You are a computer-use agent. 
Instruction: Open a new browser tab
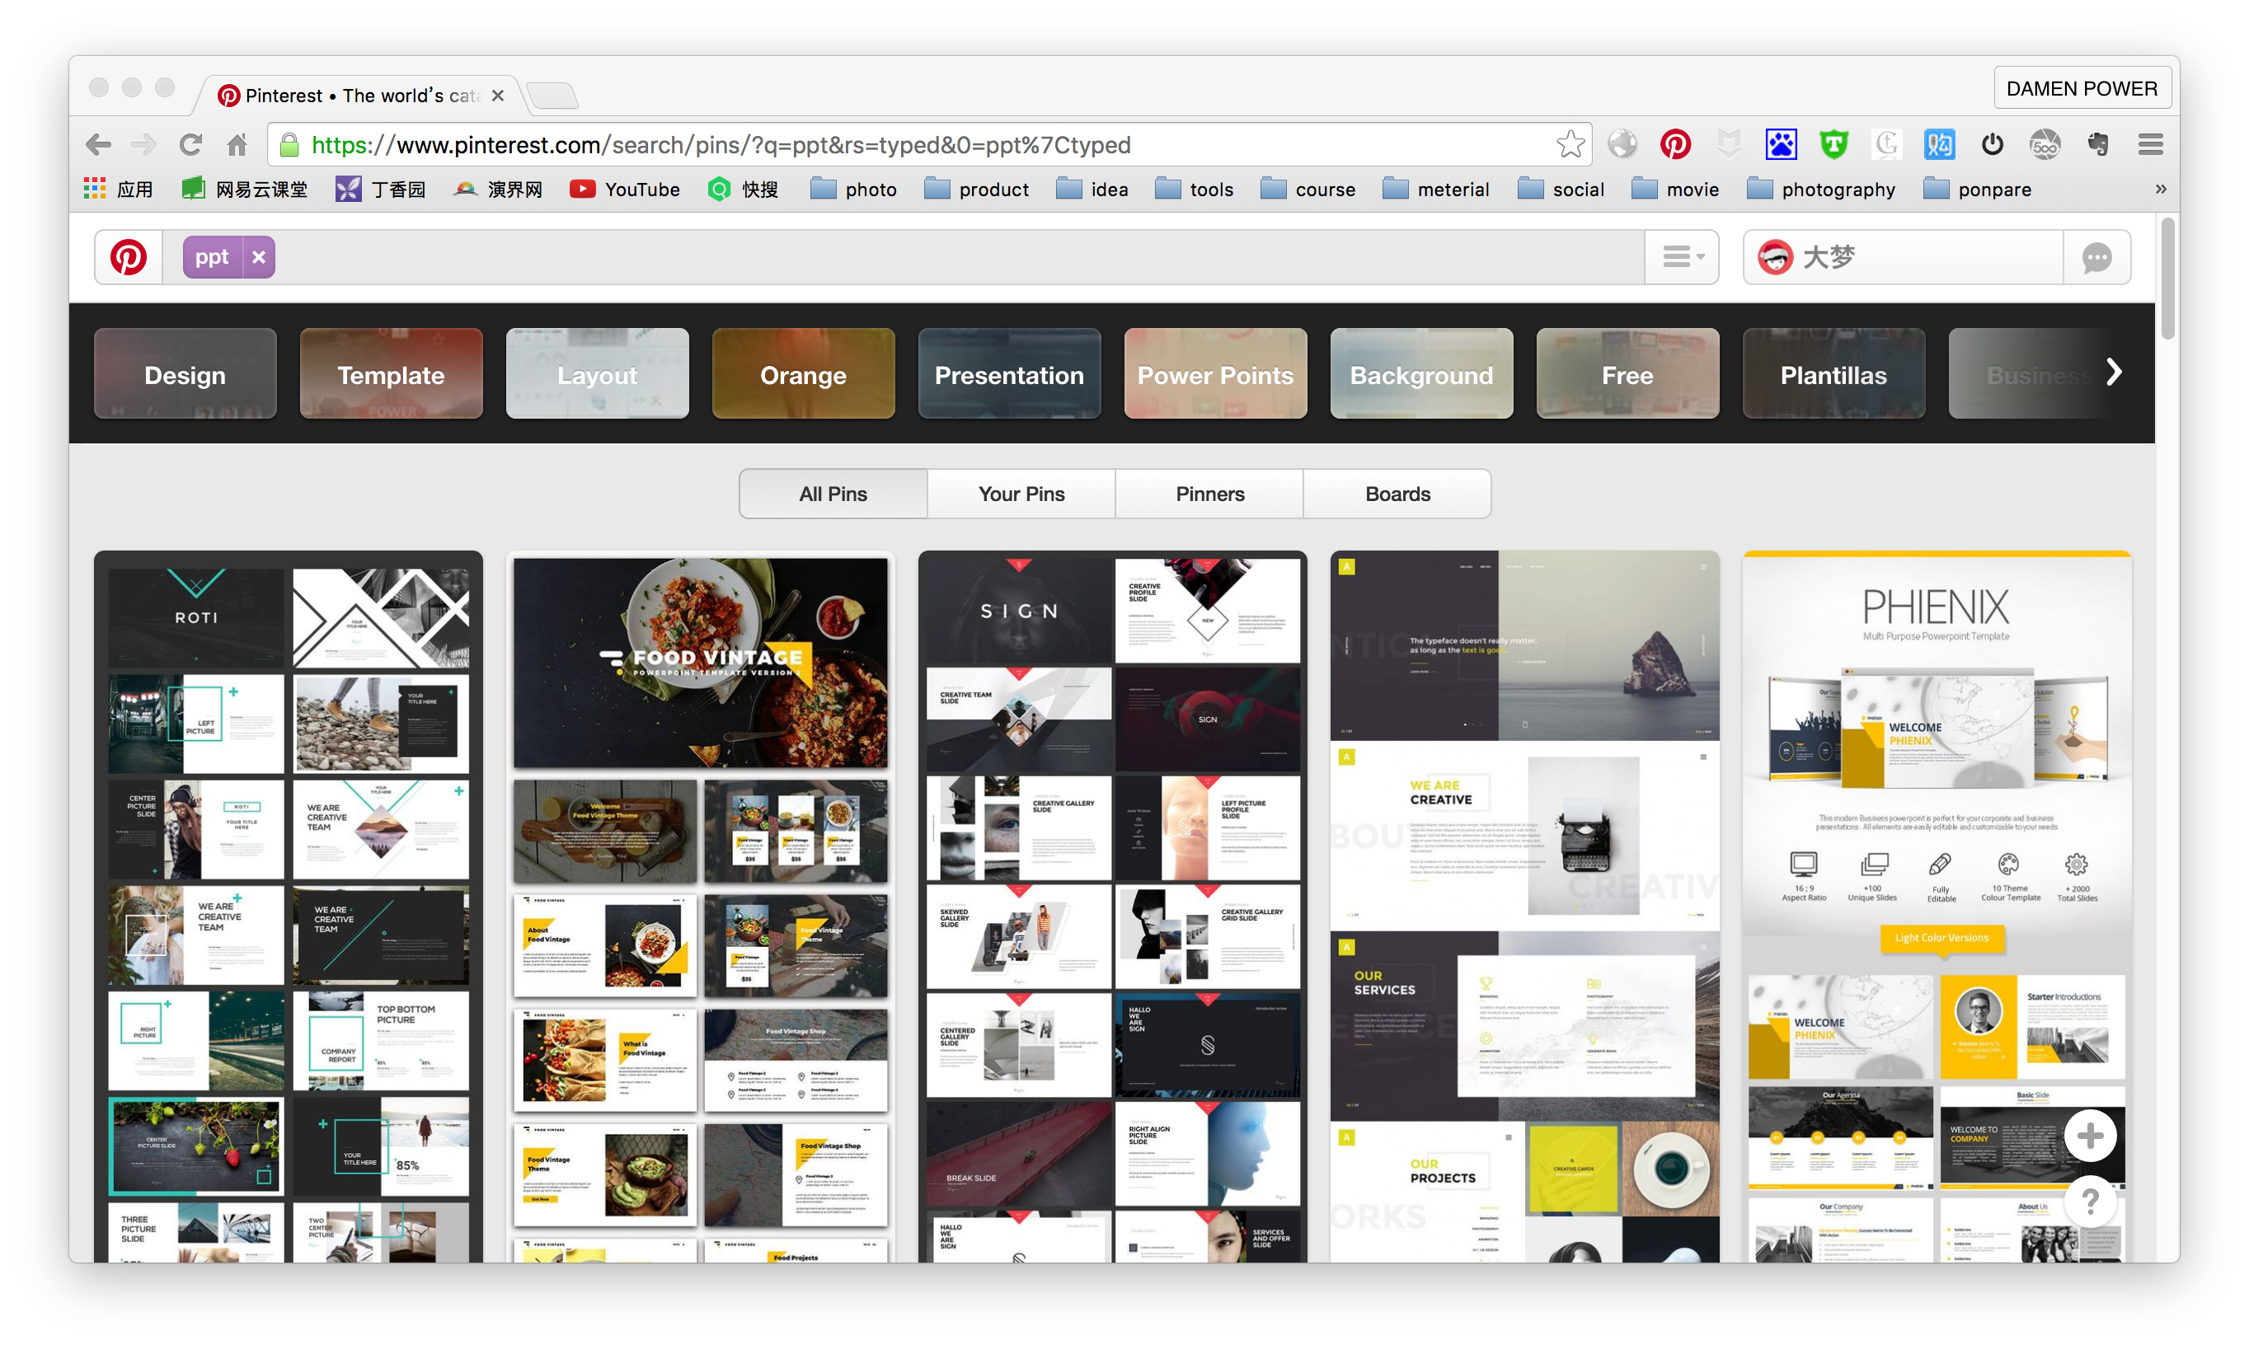[x=553, y=94]
